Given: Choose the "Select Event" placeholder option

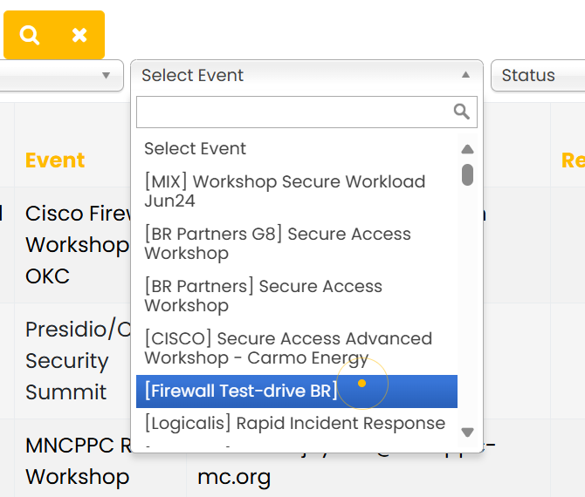Looking at the screenshot, I should click(x=196, y=148).
